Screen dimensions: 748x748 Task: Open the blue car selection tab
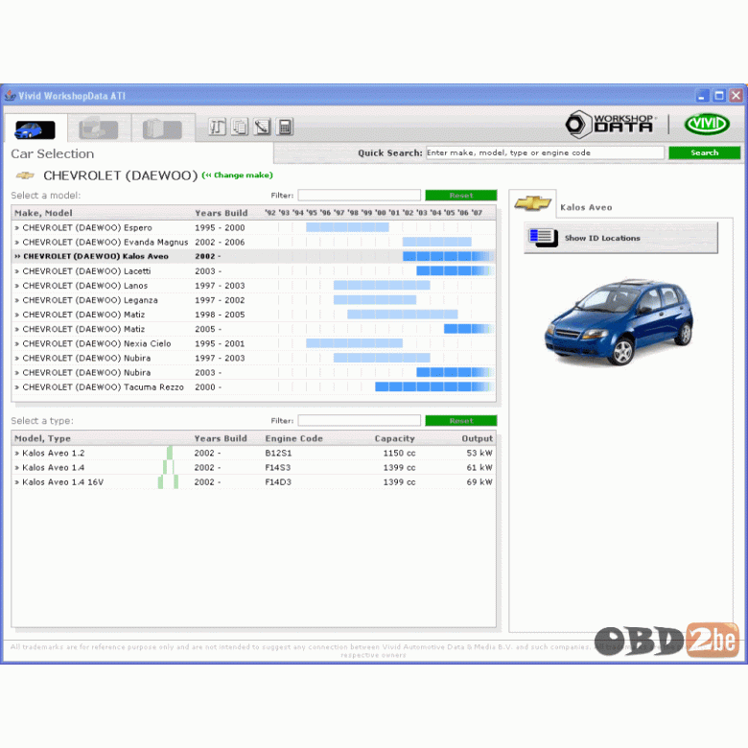(35, 129)
